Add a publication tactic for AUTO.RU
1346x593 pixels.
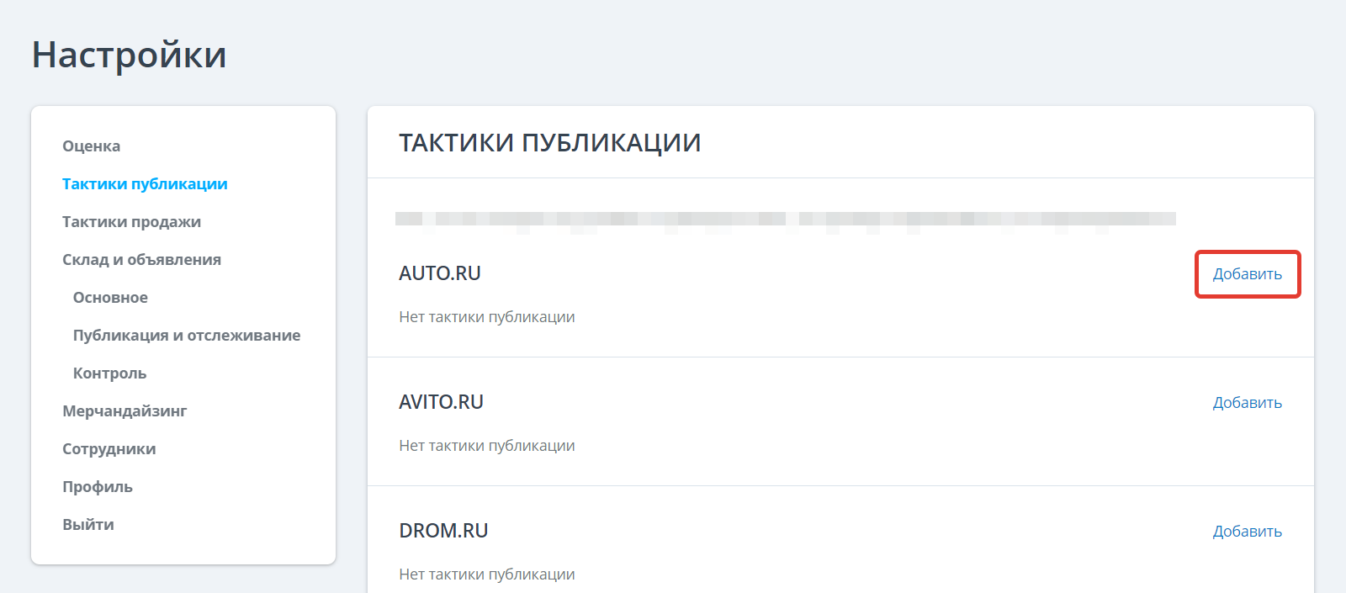(x=1248, y=274)
